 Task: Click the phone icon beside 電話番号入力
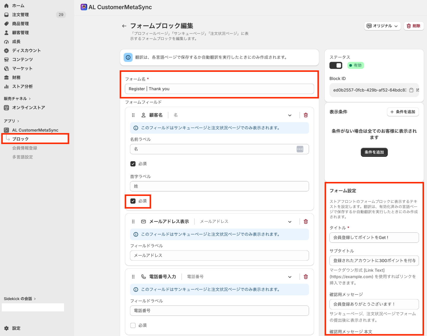[144, 277]
